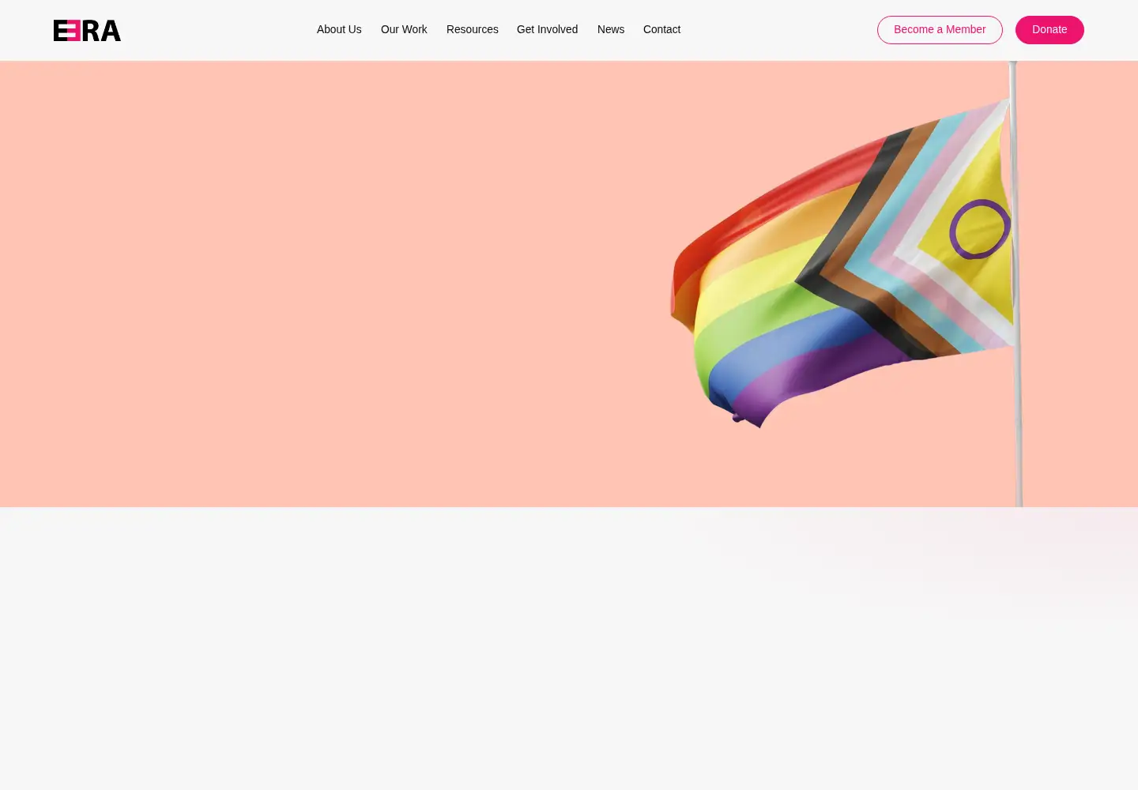Visit the News page
The image size is (1138, 790).
tap(611, 29)
